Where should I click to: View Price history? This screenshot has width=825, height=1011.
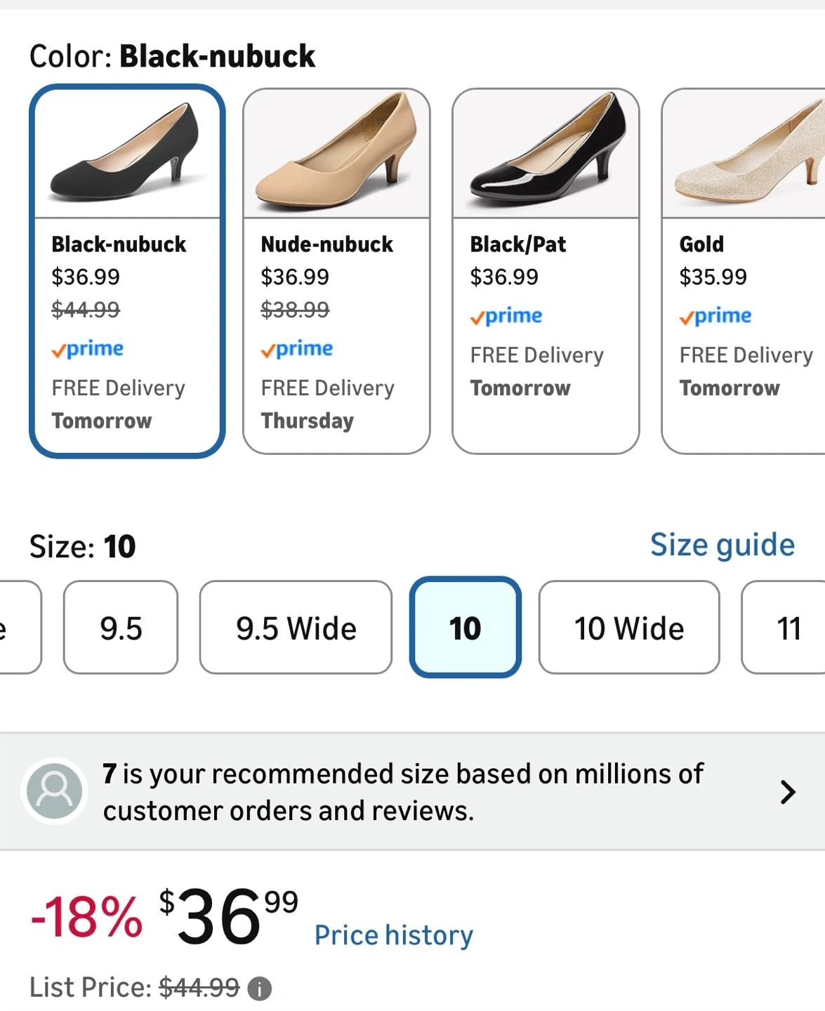point(393,935)
